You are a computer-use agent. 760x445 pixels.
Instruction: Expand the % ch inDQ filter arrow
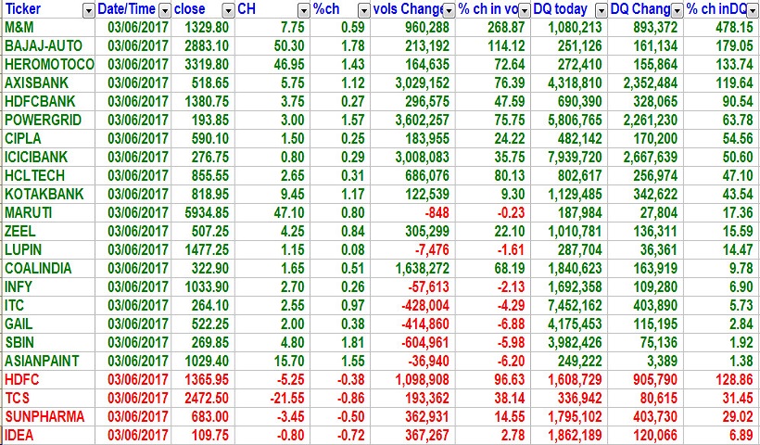[752, 9]
